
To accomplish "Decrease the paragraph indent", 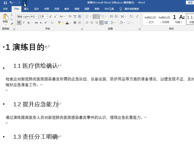I will click(111, 16).
